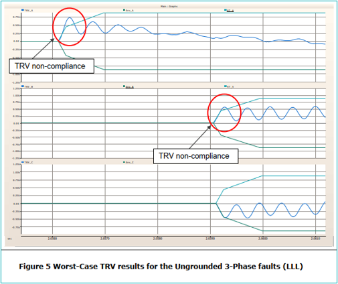Click the 1.00k y-axis label in the TRV_B graph

tap(17, 96)
